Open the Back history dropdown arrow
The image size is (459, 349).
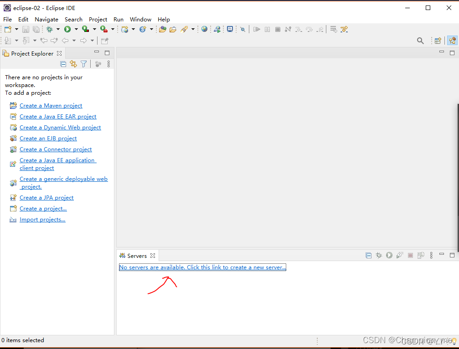coord(74,41)
